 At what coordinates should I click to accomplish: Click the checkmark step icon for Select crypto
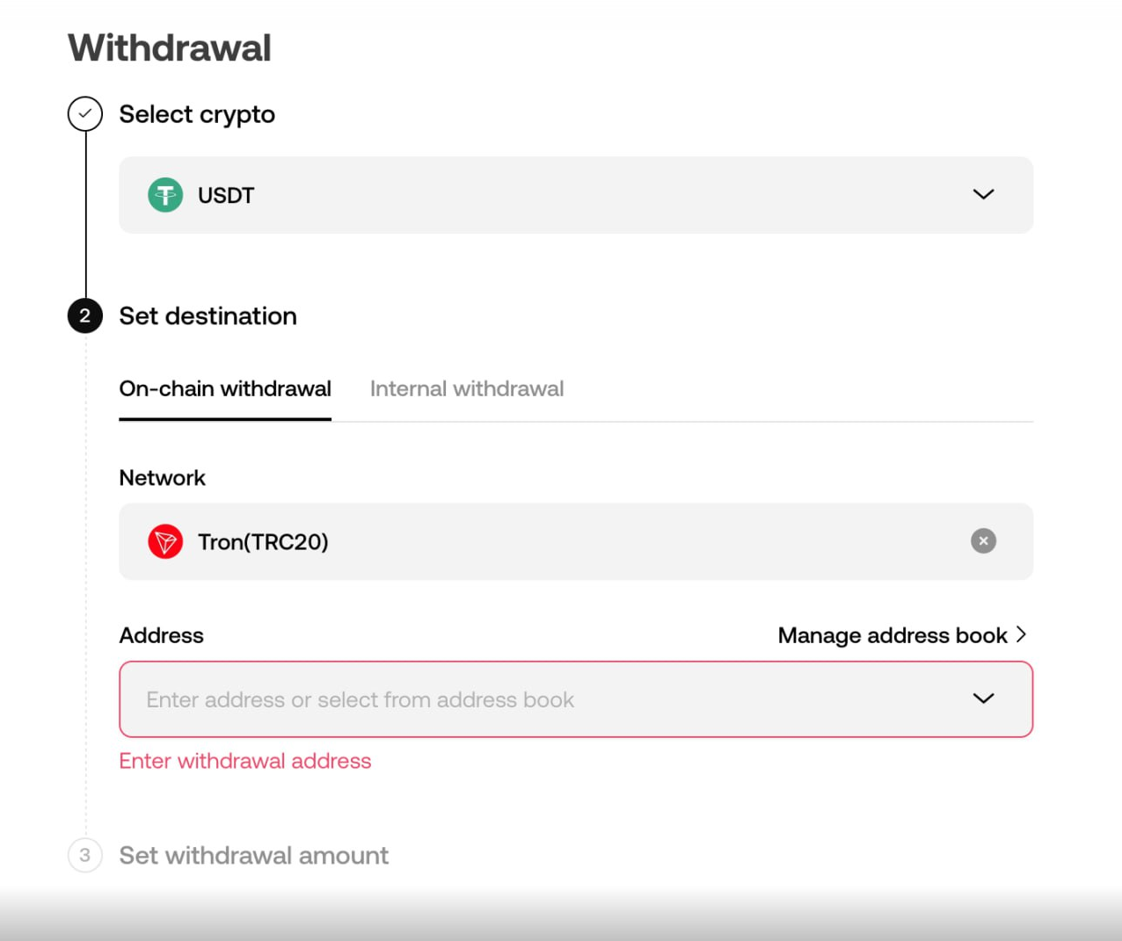click(85, 114)
